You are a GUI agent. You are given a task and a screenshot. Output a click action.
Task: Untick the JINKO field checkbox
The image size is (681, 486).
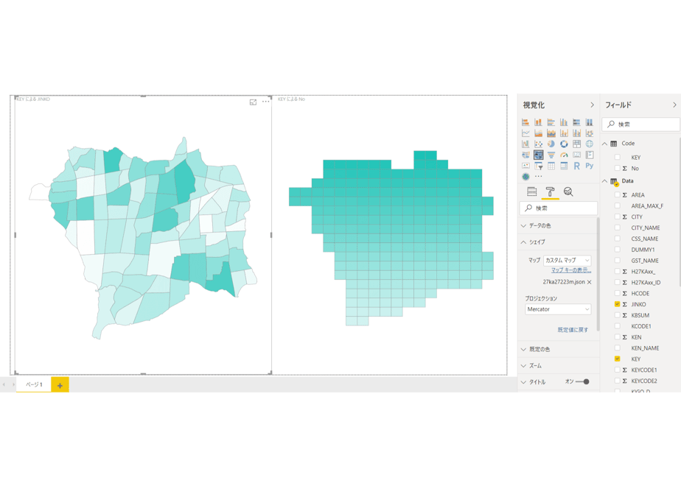(617, 304)
